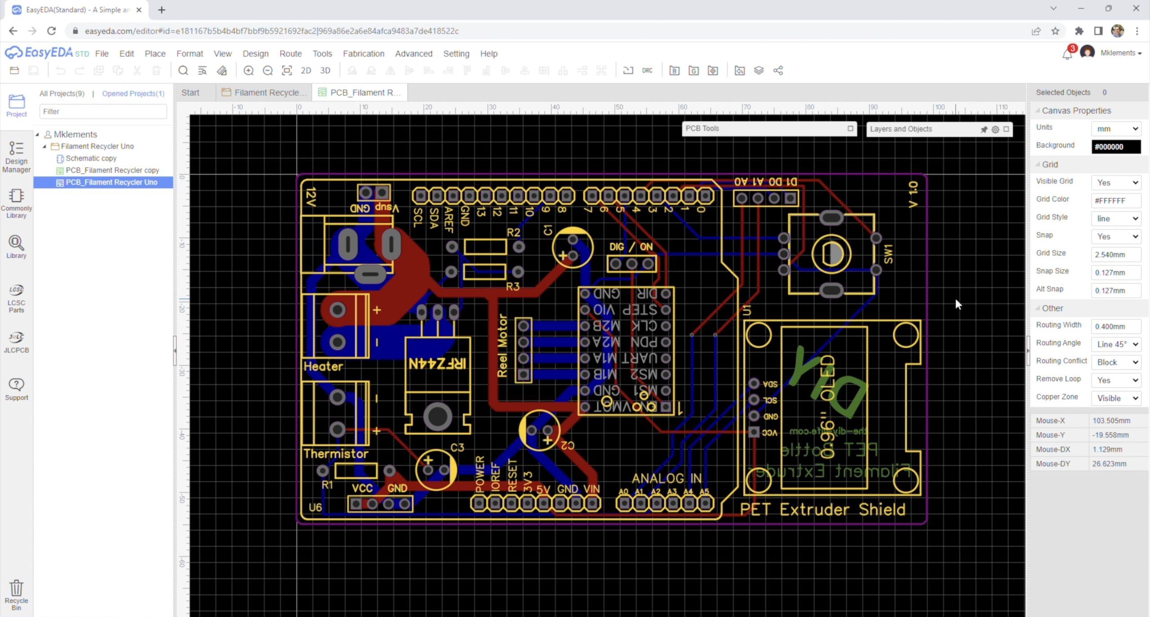Screen dimensions: 1150x617
Task: Maximize the PCB Tools panel
Action: 850,129
